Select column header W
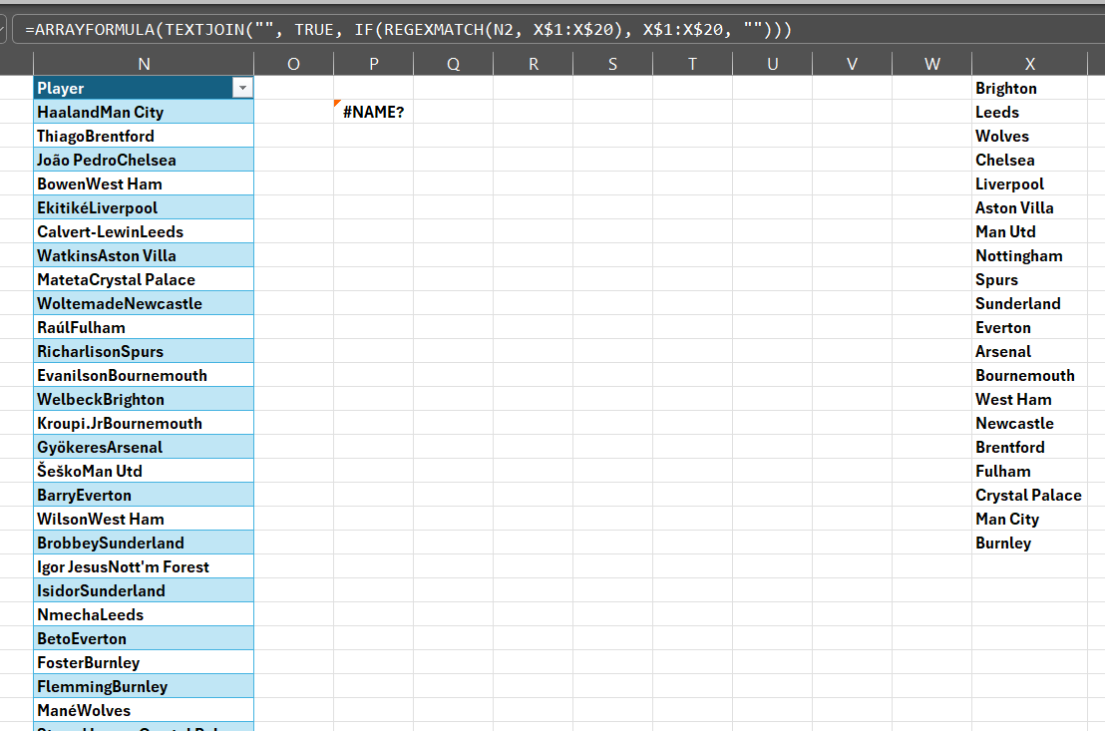Image resolution: width=1105 pixels, height=731 pixels. pos(931,62)
